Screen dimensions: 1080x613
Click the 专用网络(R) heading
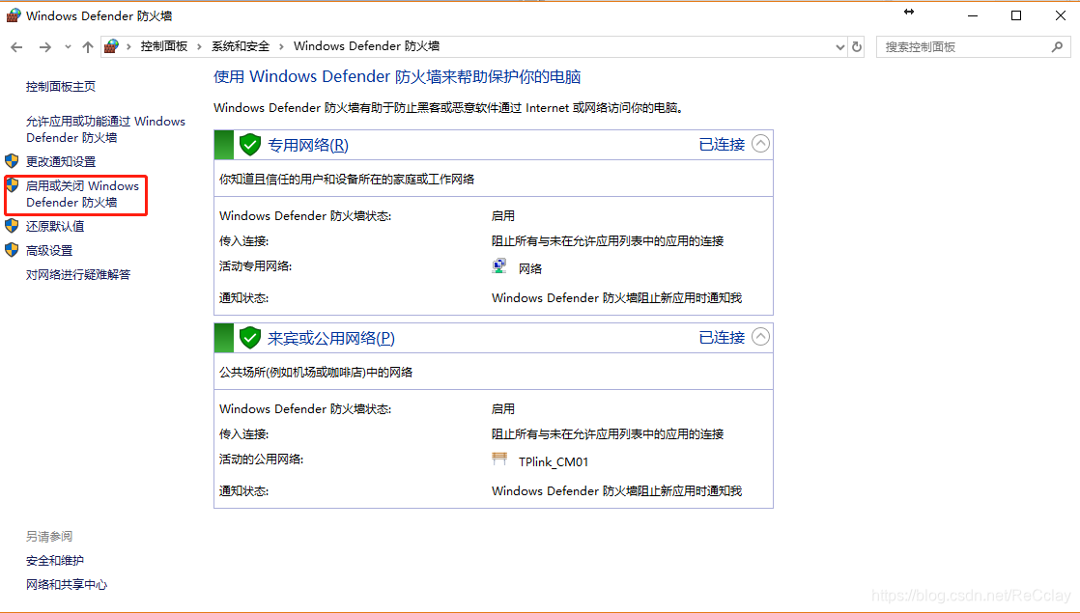(x=308, y=145)
